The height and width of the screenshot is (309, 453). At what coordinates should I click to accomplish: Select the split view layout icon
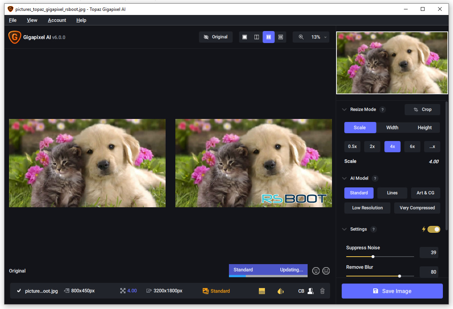[257, 37]
